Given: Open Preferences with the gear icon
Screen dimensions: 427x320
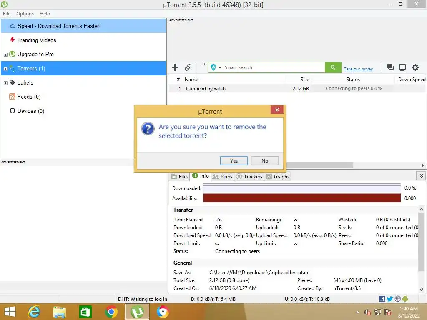Looking at the screenshot, I should click(x=415, y=67).
